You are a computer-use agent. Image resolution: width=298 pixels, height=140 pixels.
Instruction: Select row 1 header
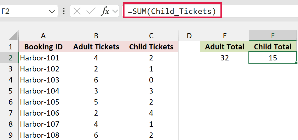coord(9,46)
